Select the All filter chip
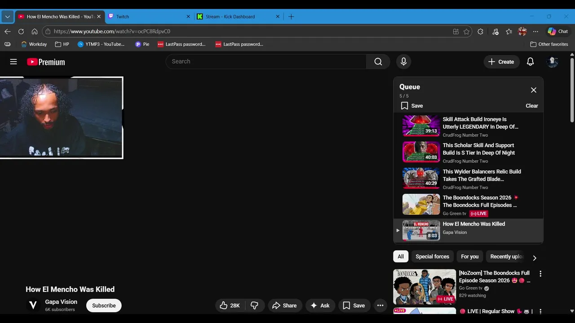This screenshot has width=575, height=323. point(401,257)
